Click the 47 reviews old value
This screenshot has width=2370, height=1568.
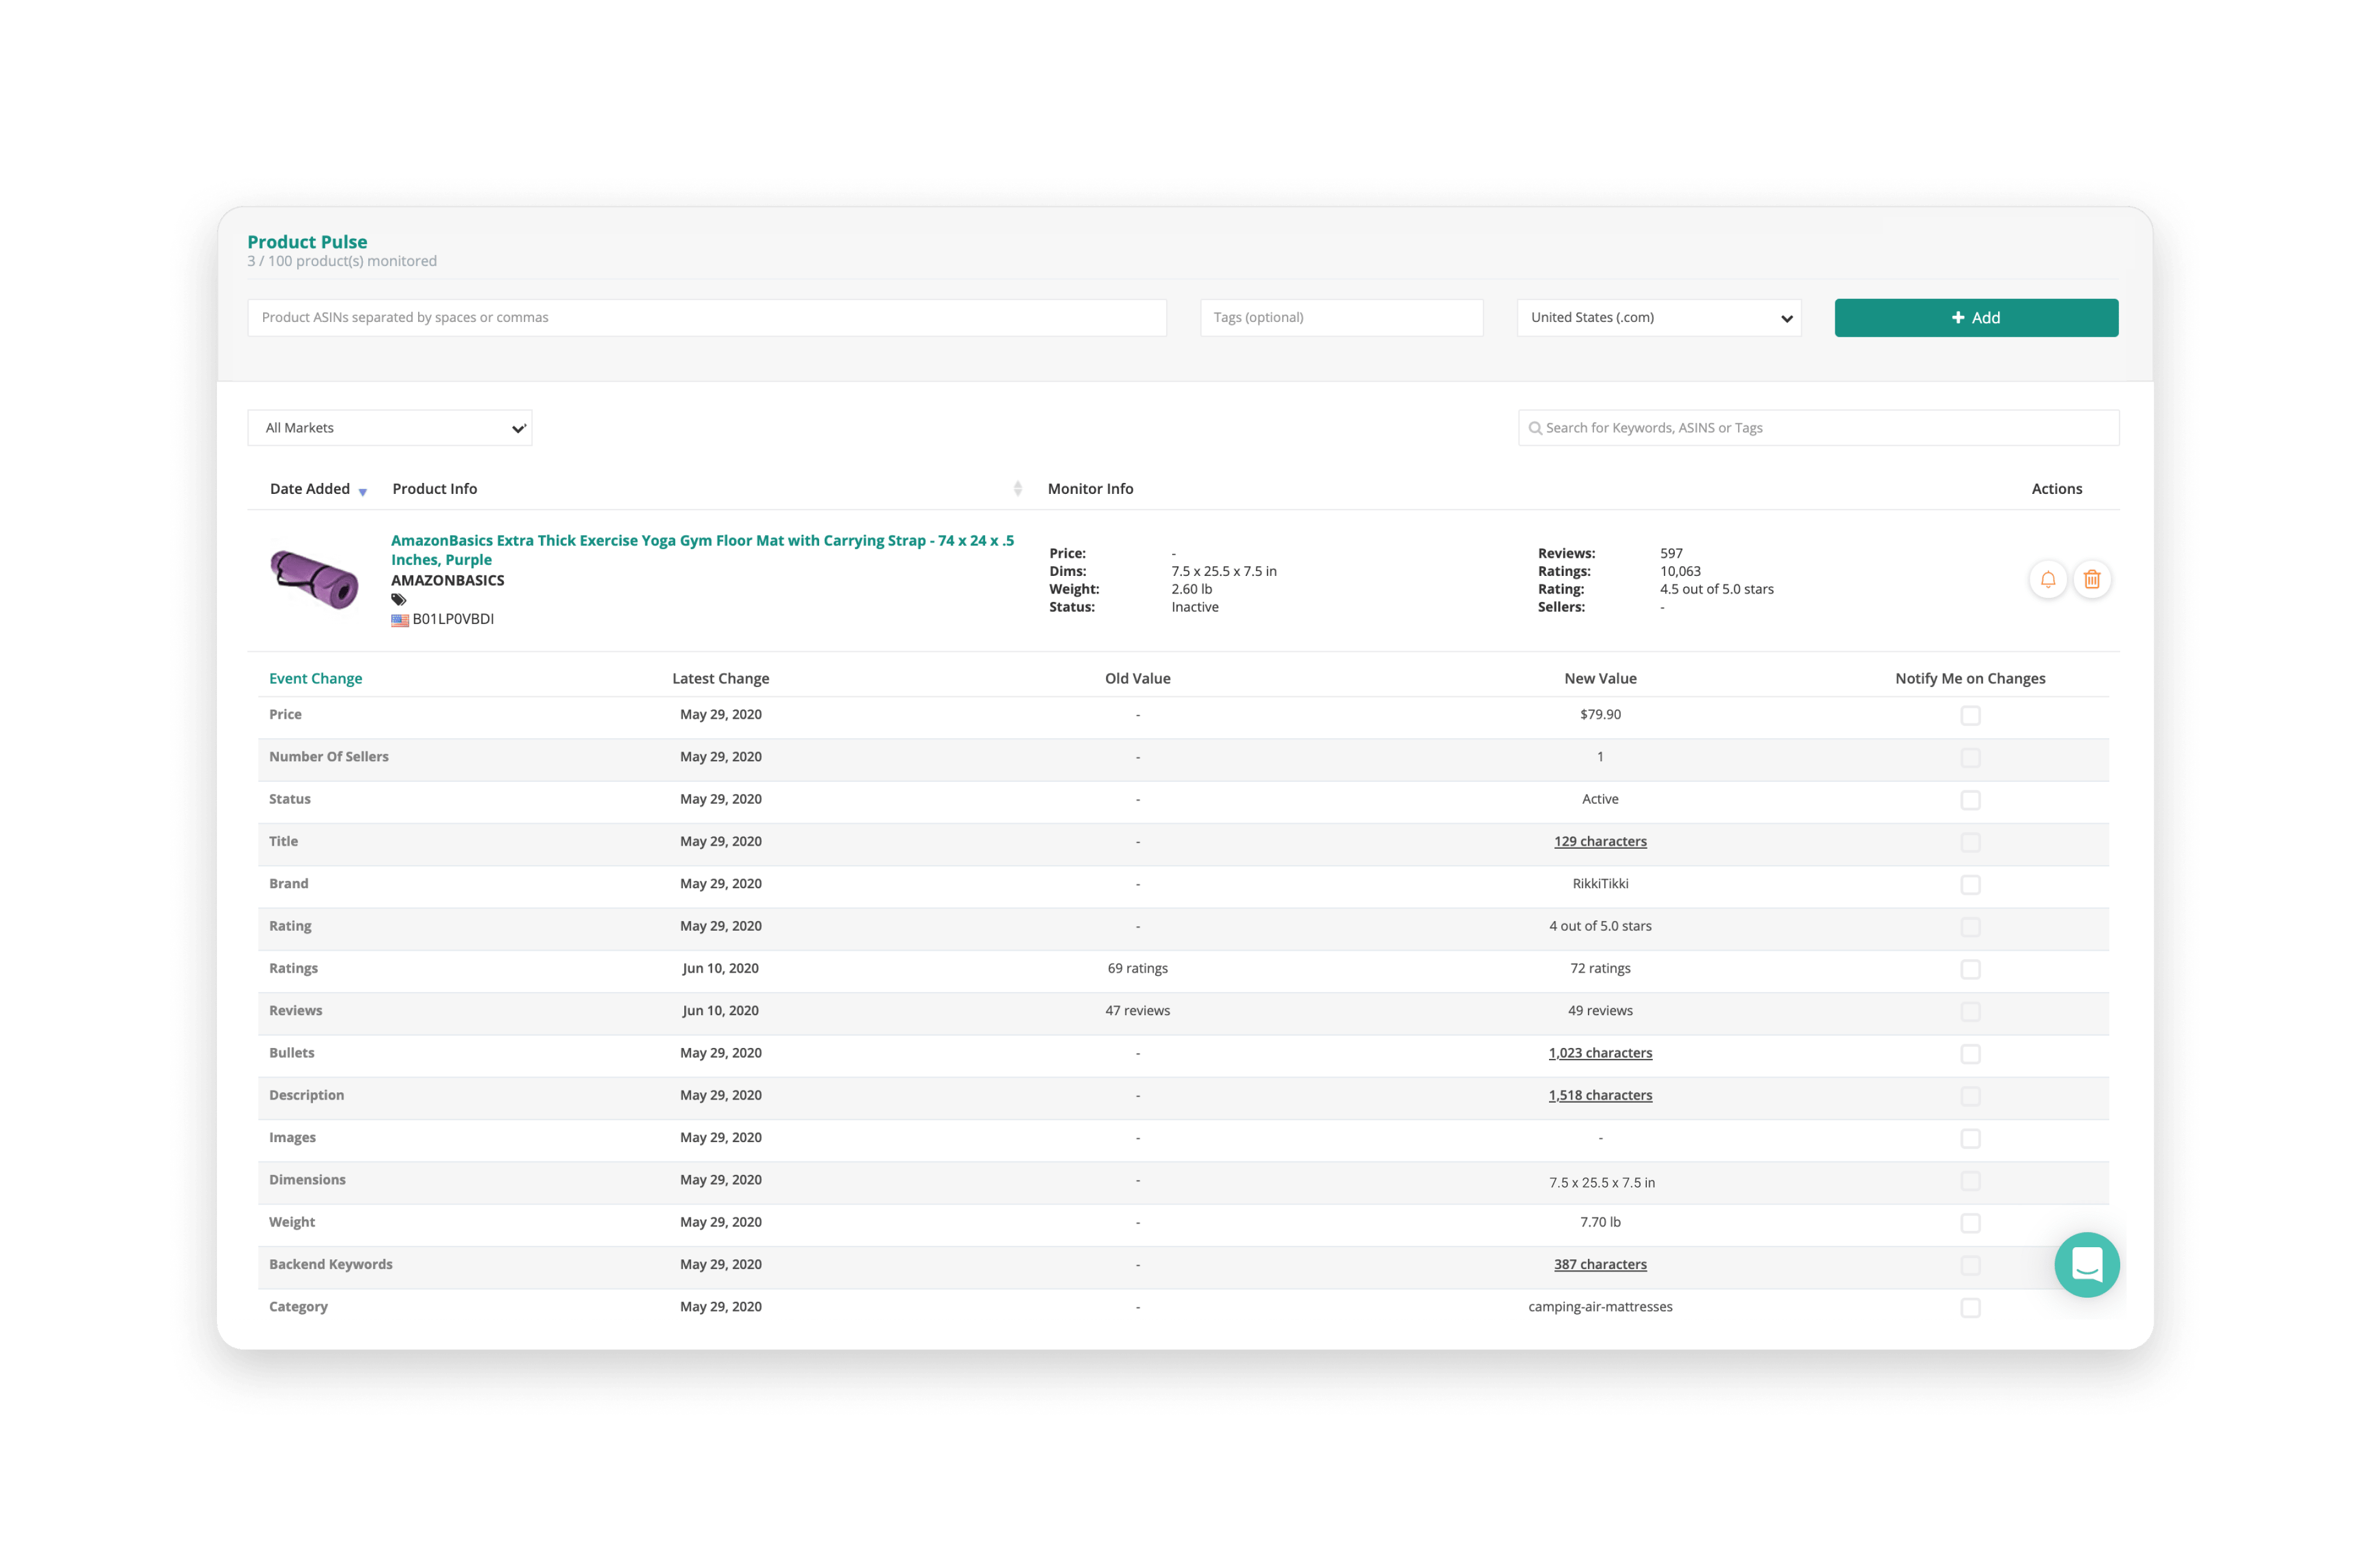[1137, 1010]
